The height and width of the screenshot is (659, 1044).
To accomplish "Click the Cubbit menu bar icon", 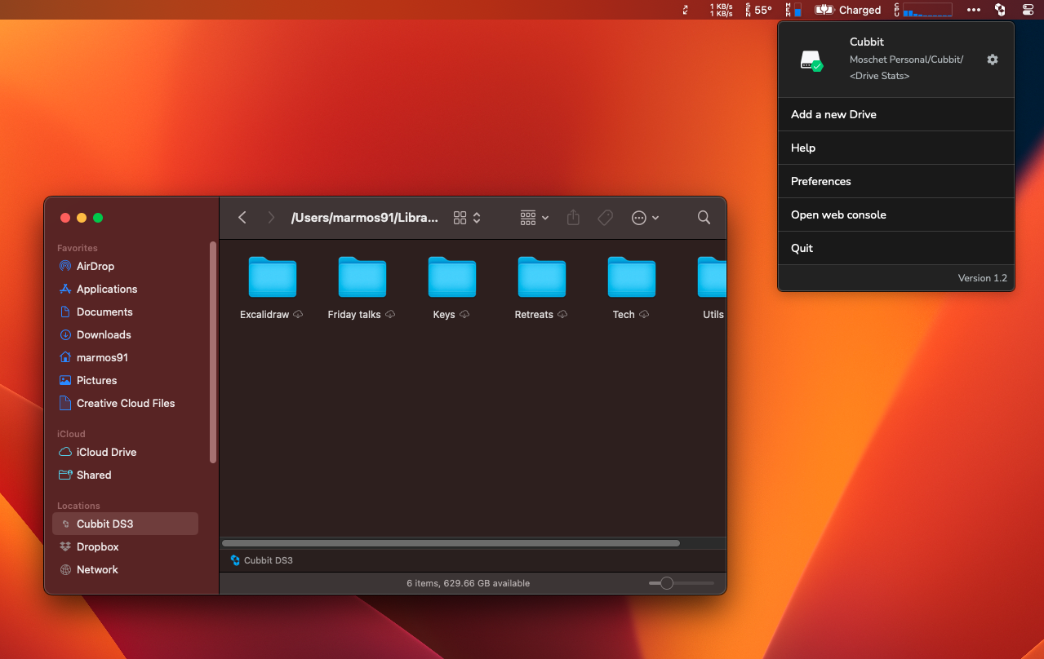I will [x=1000, y=10].
